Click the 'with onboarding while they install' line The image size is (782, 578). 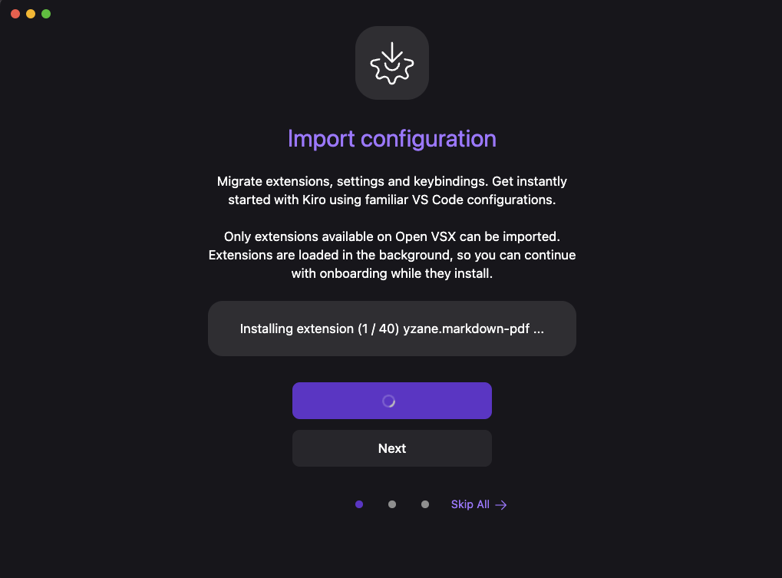392,274
